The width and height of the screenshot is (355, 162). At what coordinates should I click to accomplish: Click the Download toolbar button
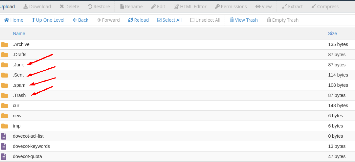[37, 7]
